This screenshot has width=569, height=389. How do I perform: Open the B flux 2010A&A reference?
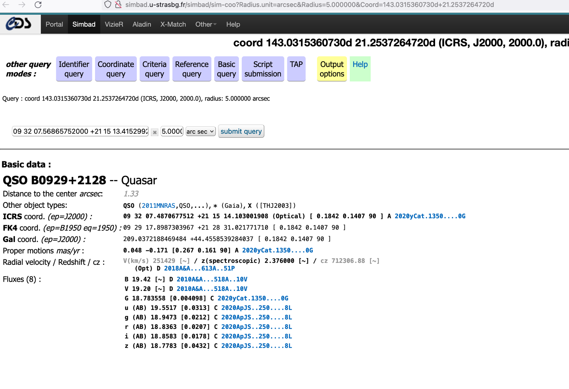click(x=212, y=279)
